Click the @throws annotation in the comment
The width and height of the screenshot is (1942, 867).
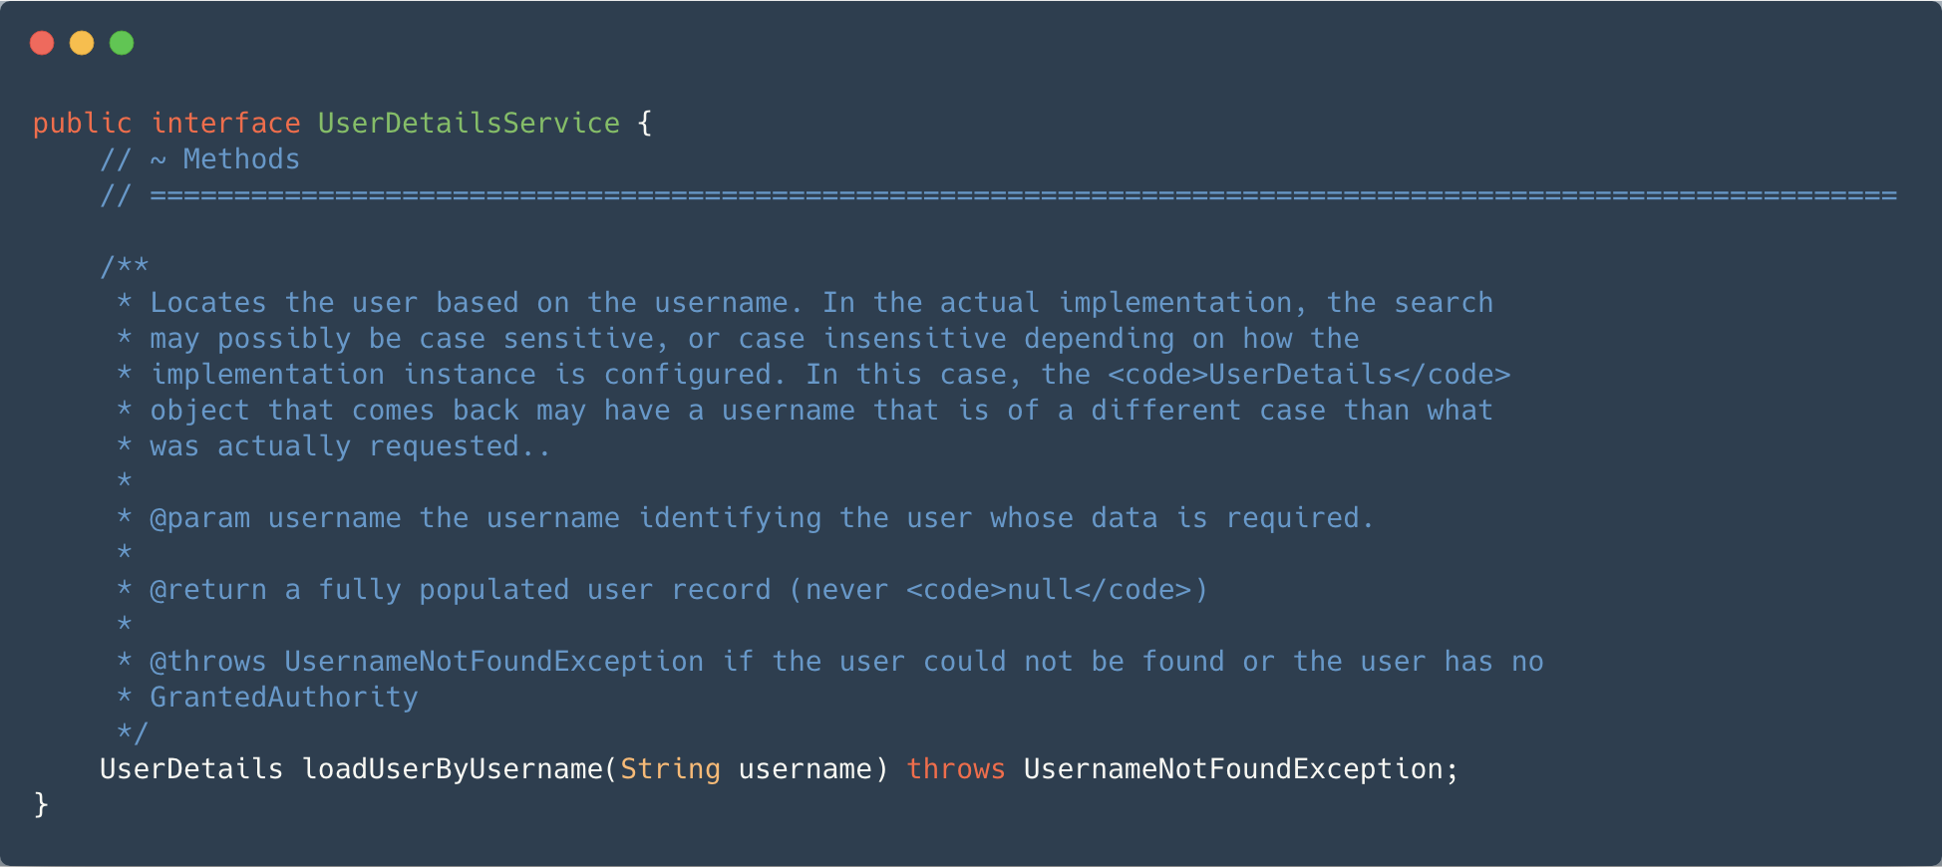pos(208,662)
